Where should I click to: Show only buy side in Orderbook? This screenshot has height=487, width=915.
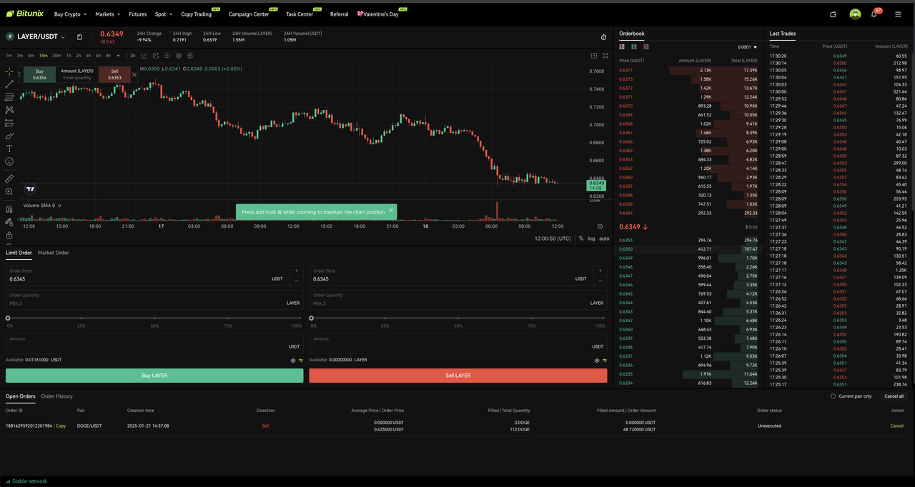634,46
